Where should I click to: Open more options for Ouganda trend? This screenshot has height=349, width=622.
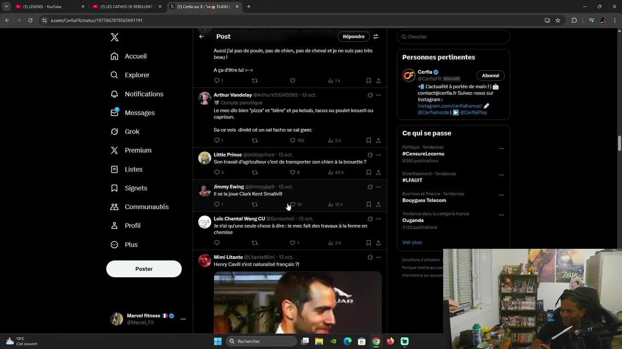501,215
